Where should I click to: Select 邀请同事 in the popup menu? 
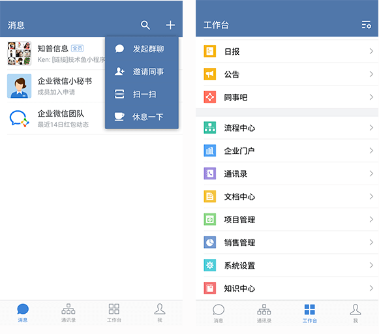point(142,71)
